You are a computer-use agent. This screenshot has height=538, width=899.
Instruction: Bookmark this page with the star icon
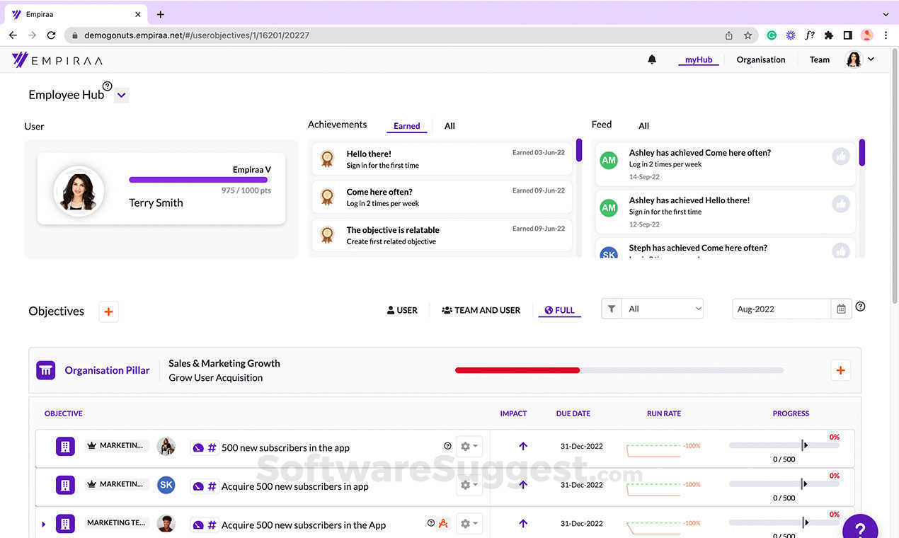click(x=748, y=35)
